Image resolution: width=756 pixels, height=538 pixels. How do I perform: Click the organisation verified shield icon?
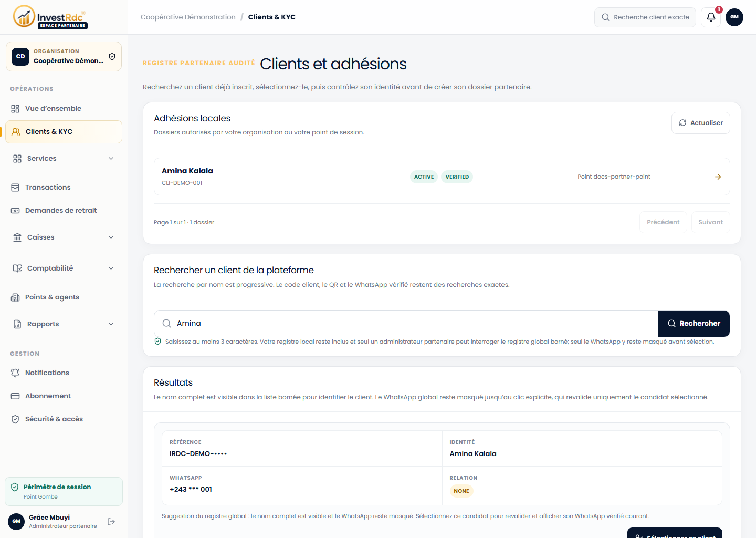click(x=112, y=56)
